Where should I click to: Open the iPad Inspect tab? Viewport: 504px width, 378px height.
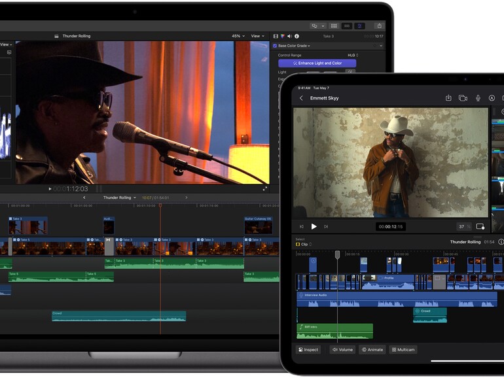tap(308, 350)
